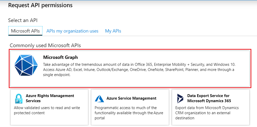Select the Microsoft Graph title
Screen dimensions: 257x127
click(60, 57)
